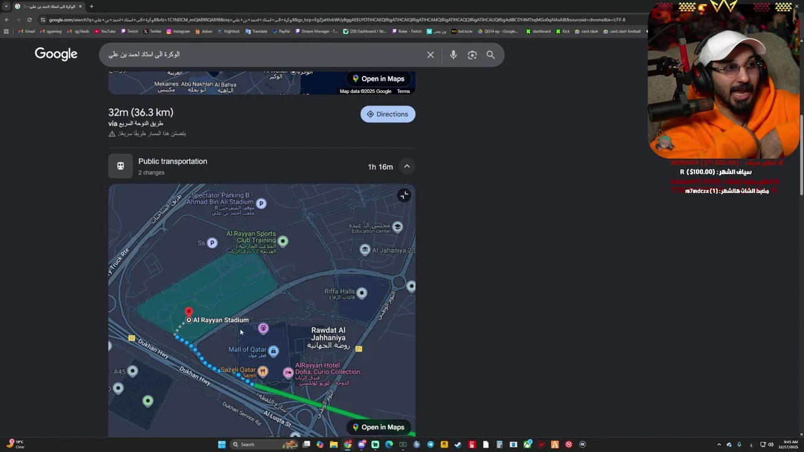Open the YouTube bookmark

pos(105,31)
